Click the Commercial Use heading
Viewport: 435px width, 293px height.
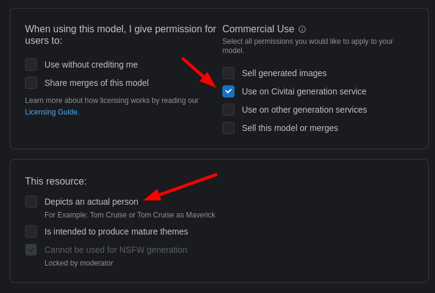(258, 29)
